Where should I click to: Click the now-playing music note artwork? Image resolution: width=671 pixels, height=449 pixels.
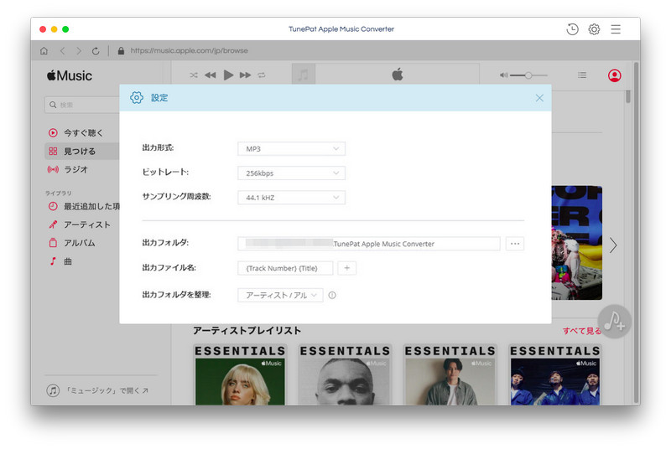(304, 75)
